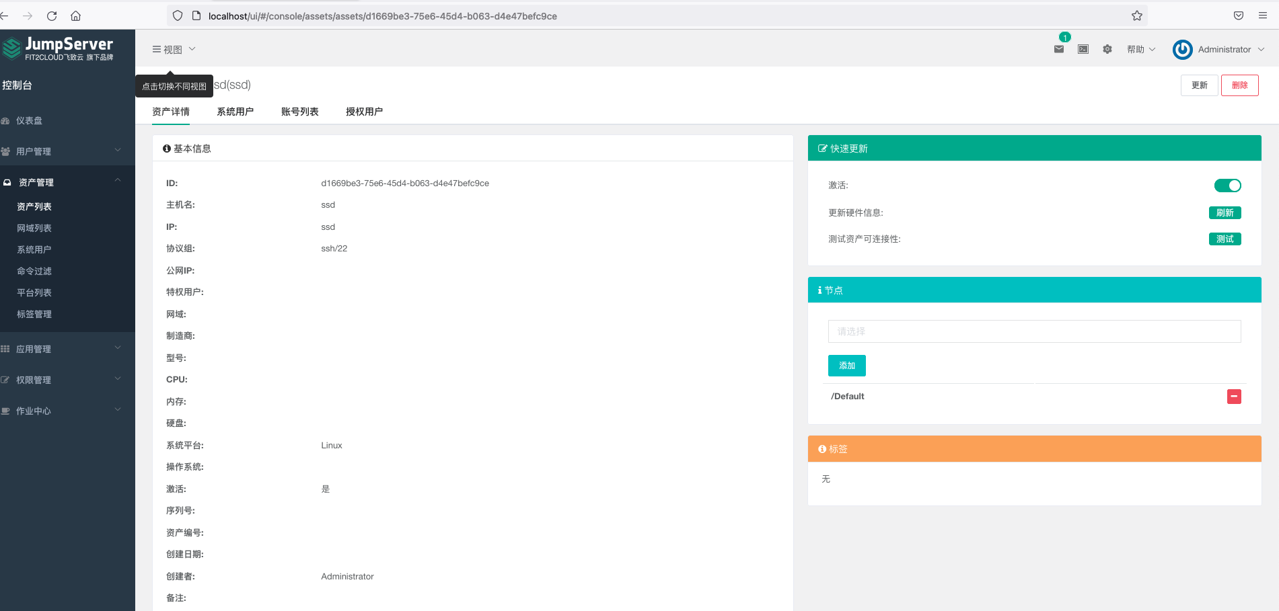
Task: Expand 用户管理 sidebar section
Action: [x=67, y=151]
